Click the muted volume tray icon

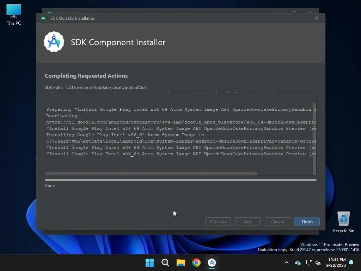318,263
